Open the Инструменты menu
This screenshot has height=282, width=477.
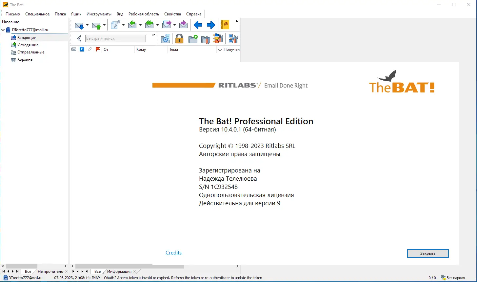[99, 14]
